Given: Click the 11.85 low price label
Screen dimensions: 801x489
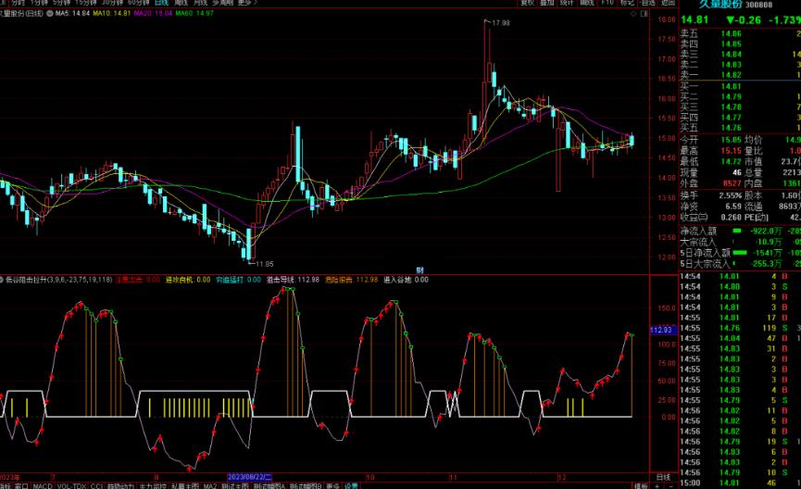Looking at the screenshot, I should click(x=264, y=264).
